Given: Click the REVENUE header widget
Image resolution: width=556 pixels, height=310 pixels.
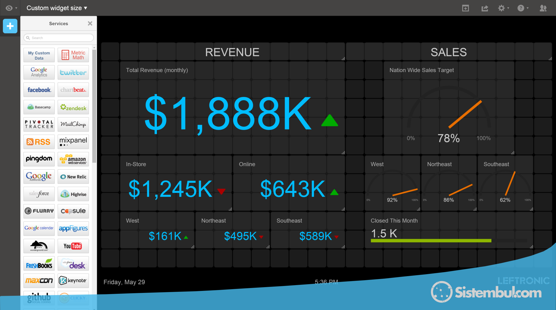Looking at the screenshot, I should [x=232, y=52].
